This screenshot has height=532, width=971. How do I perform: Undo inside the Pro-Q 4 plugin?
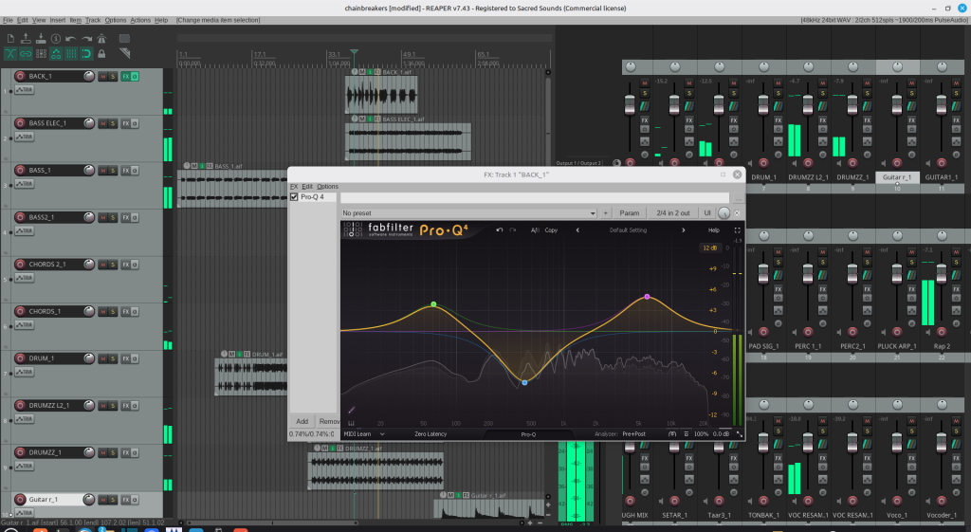click(499, 229)
